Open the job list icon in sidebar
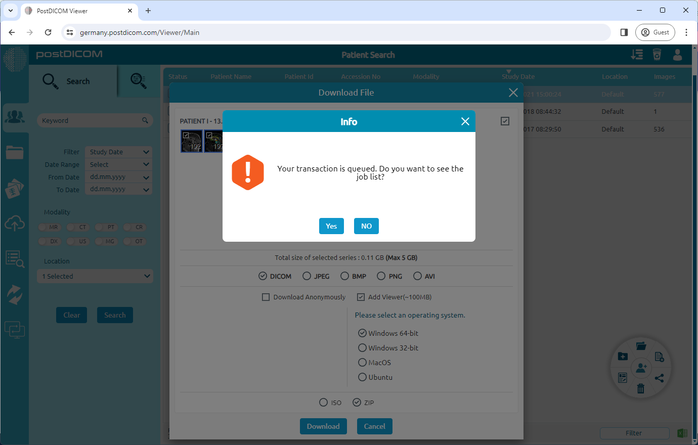698x445 pixels. (15, 259)
